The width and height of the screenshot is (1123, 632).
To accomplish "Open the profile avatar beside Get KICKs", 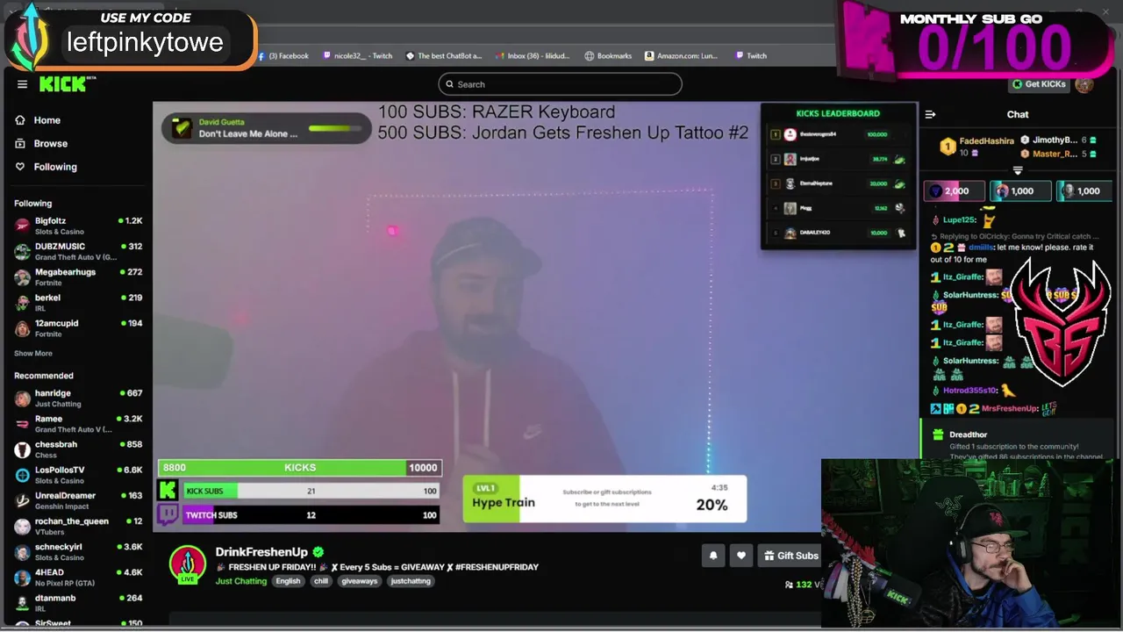I will coord(1084,84).
